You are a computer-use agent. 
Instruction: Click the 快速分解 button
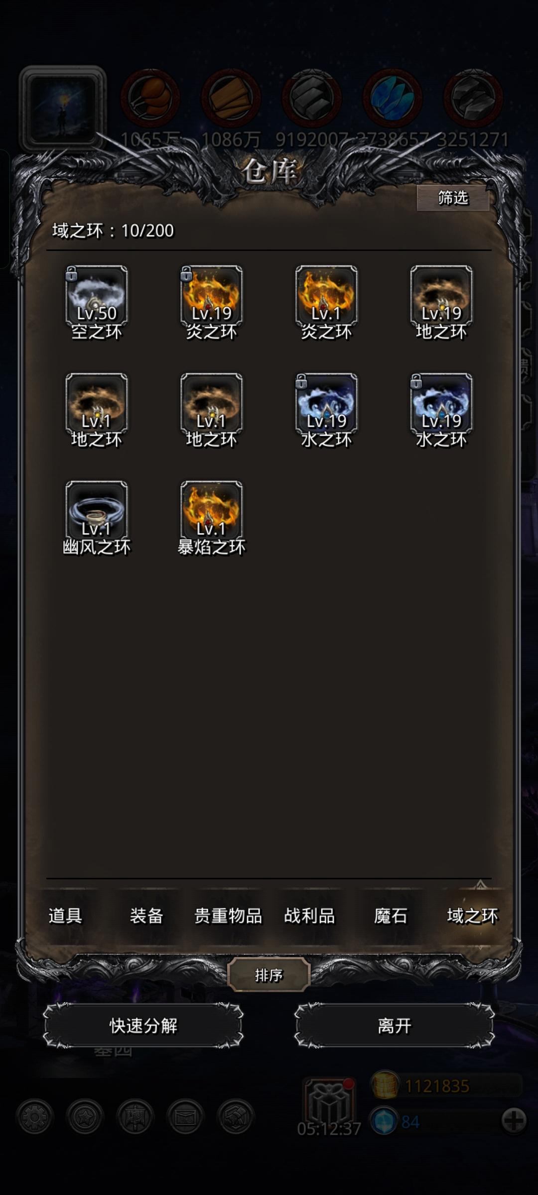[143, 1026]
